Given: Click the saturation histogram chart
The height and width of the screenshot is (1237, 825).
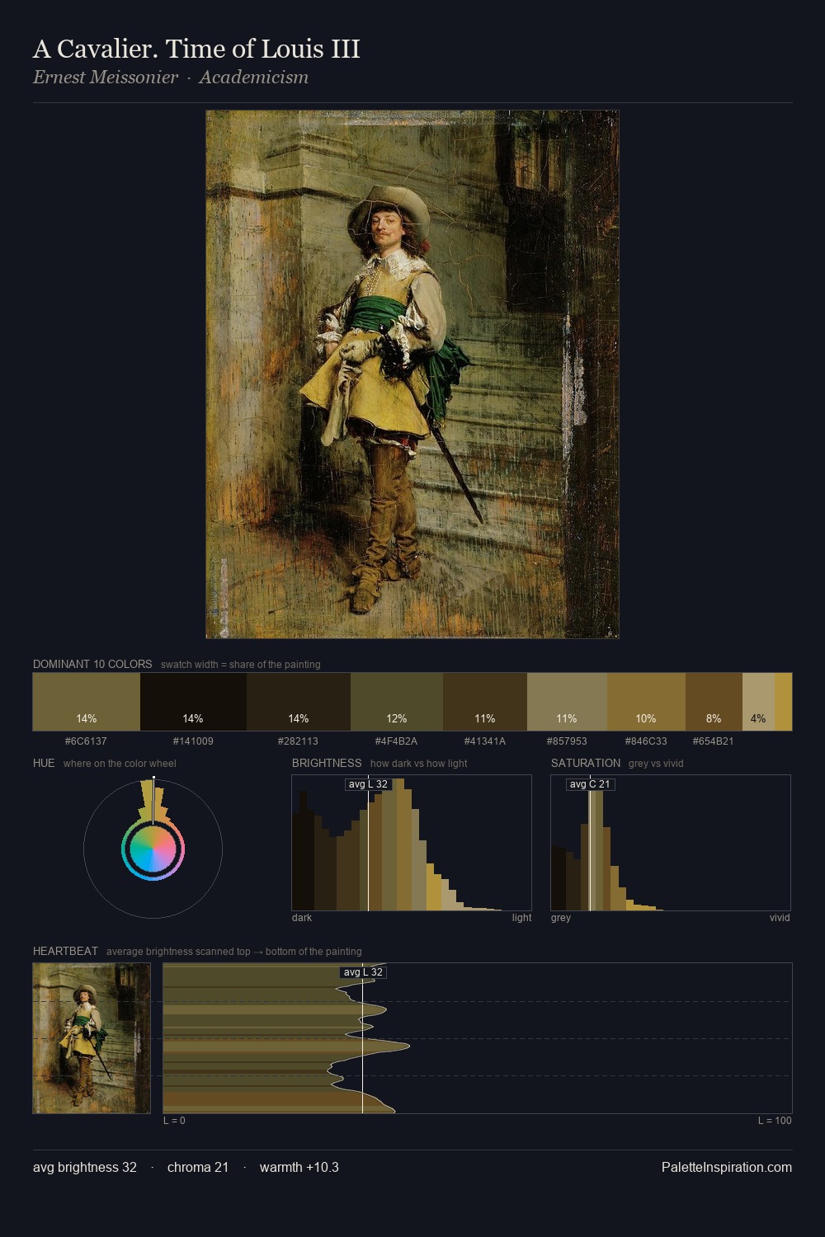Looking at the screenshot, I should (671, 843).
